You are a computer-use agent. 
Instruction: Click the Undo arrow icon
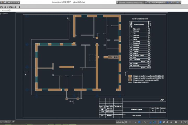pos(9,2)
